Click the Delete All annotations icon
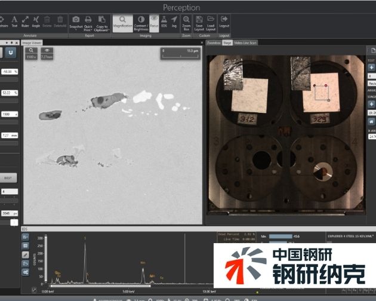This screenshot has height=301, width=376. (60, 21)
